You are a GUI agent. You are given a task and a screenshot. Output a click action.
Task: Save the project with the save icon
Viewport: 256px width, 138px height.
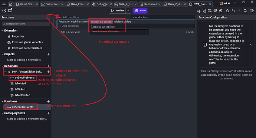pyautogui.click(x=10, y=10)
